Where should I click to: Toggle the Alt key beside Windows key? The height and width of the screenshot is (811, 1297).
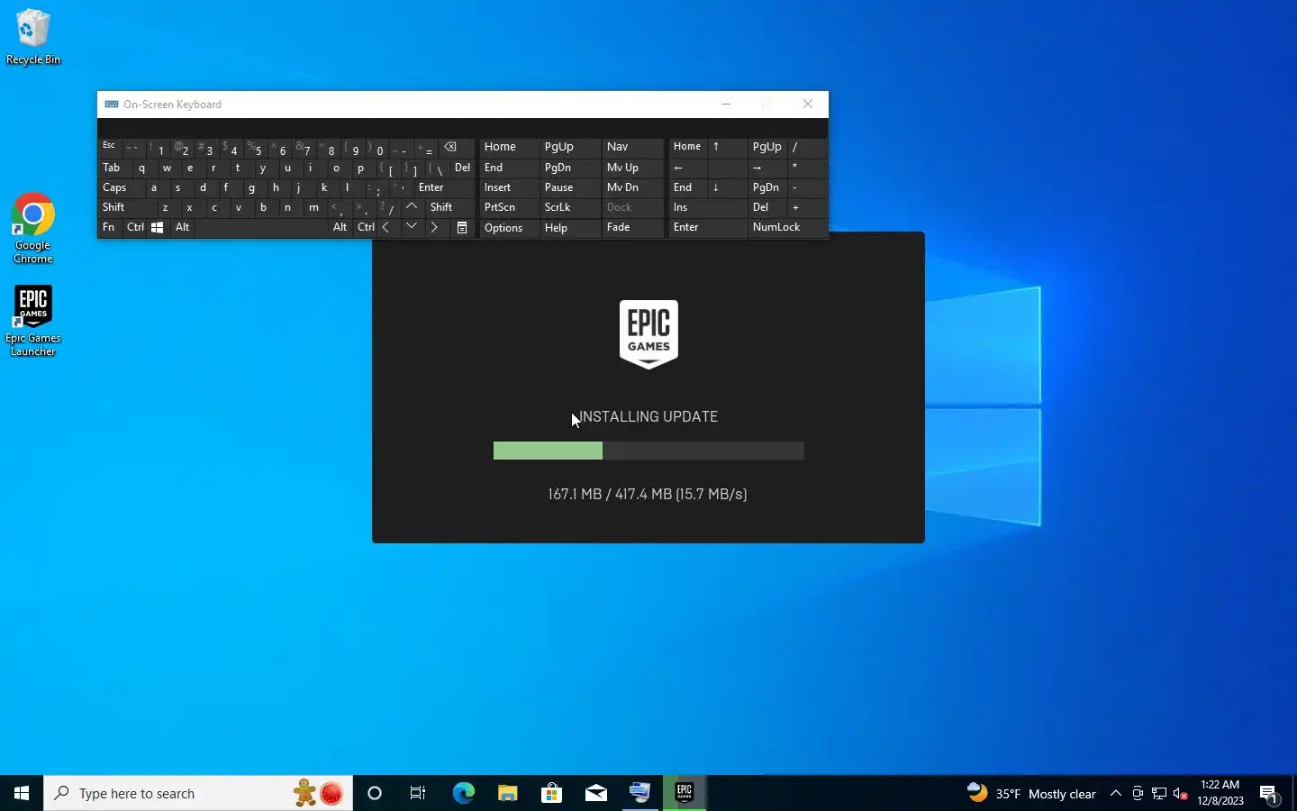(x=182, y=228)
